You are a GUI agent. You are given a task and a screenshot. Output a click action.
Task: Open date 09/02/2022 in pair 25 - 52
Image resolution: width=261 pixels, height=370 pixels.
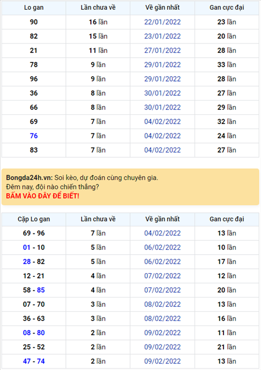[x=163, y=347]
